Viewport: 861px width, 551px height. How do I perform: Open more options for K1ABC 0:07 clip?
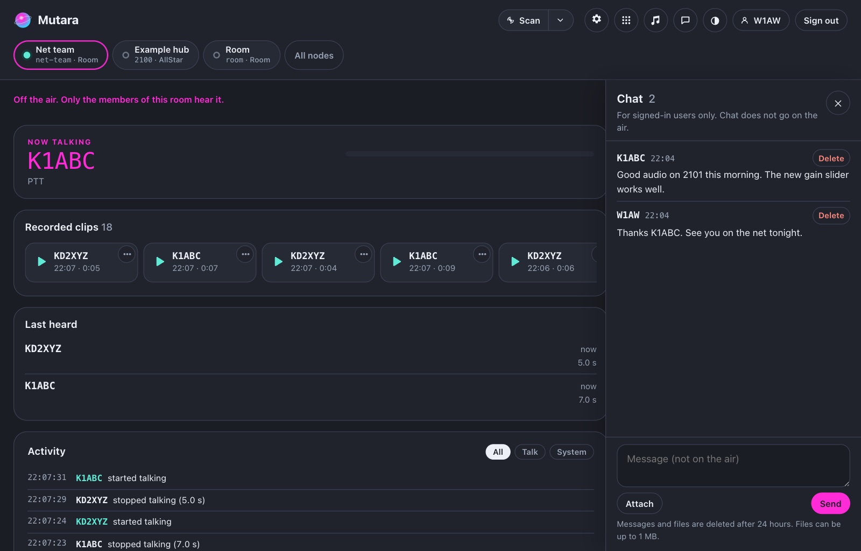click(245, 254)
